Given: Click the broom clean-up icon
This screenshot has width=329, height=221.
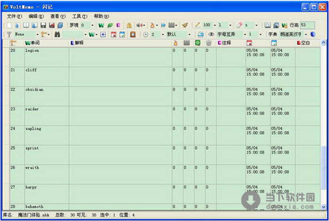Looking at the screenshot, I should (x=185, y=25).
